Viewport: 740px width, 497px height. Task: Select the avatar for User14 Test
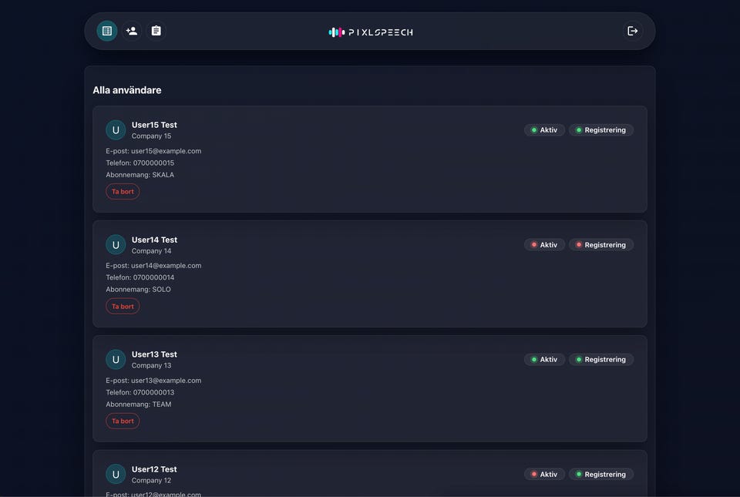[116, 245]
